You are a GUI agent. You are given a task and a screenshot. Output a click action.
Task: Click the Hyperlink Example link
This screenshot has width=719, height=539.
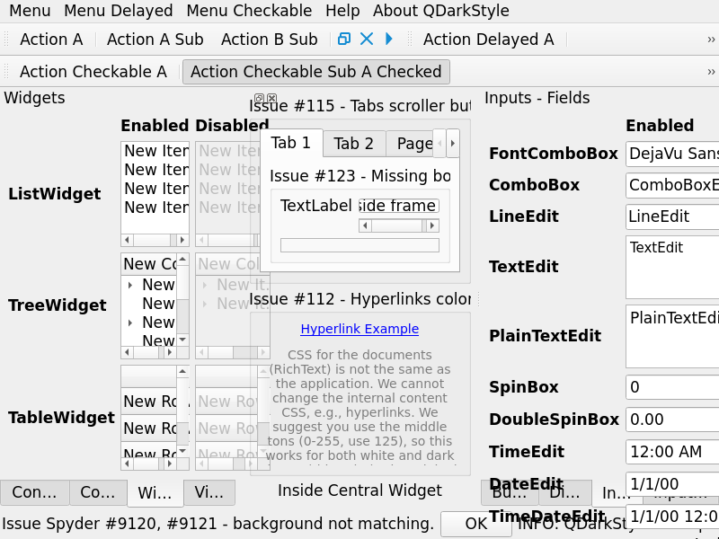coord(359,329)
